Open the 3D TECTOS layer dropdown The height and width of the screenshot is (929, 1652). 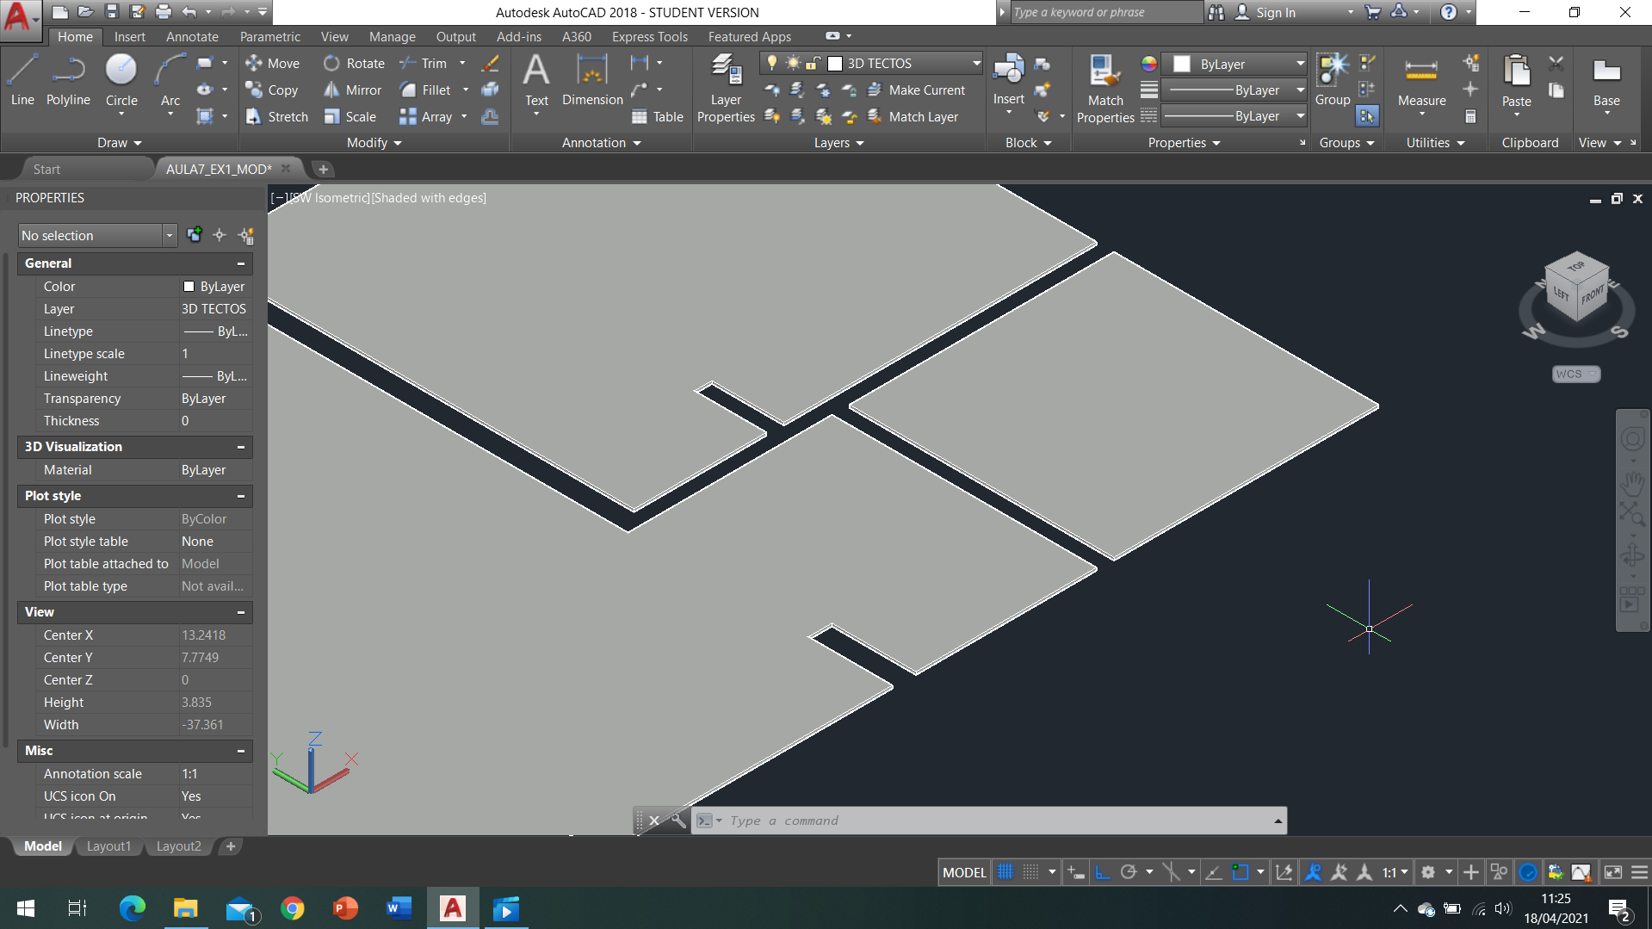point(976,64)
